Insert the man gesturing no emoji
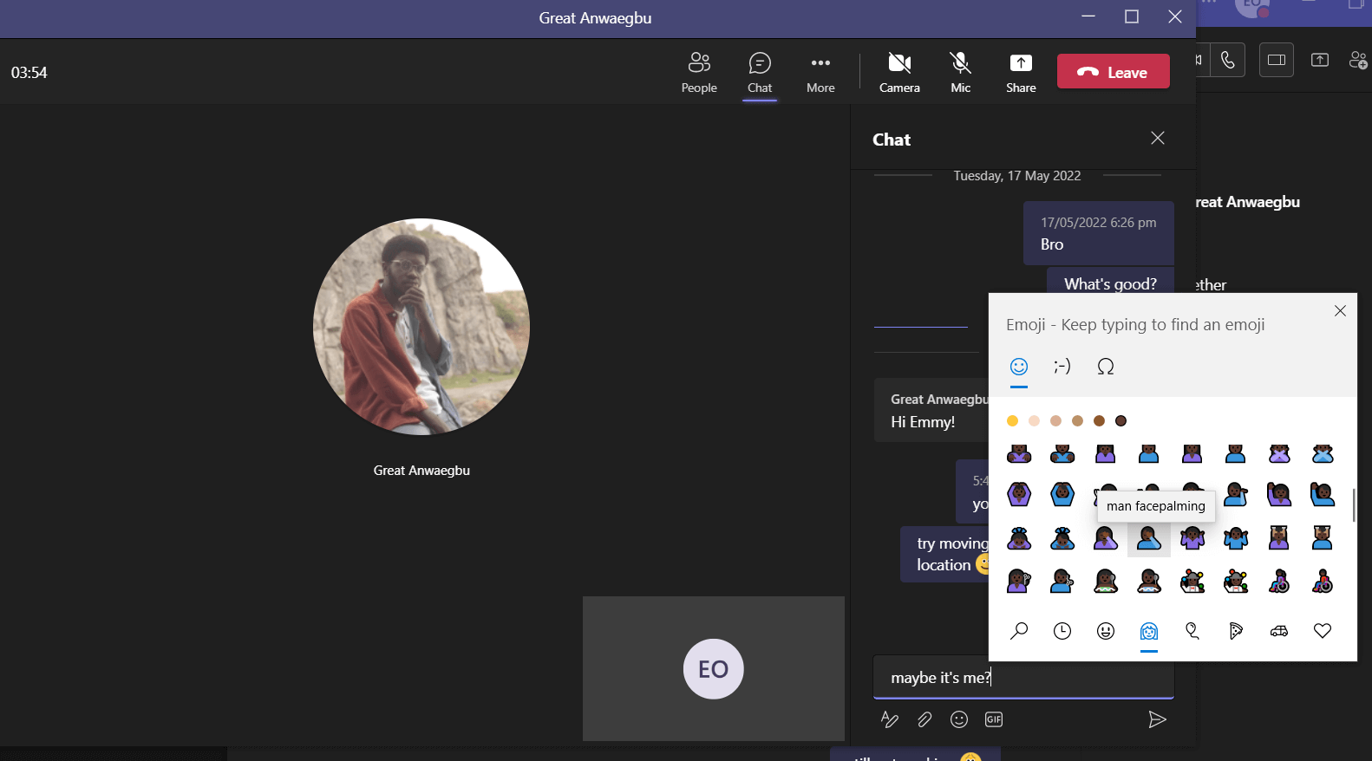 click(x=1323, y=454)
